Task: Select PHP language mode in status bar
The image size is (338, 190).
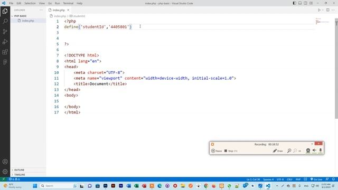Action: pyautogui.click(x=298, y=179)
